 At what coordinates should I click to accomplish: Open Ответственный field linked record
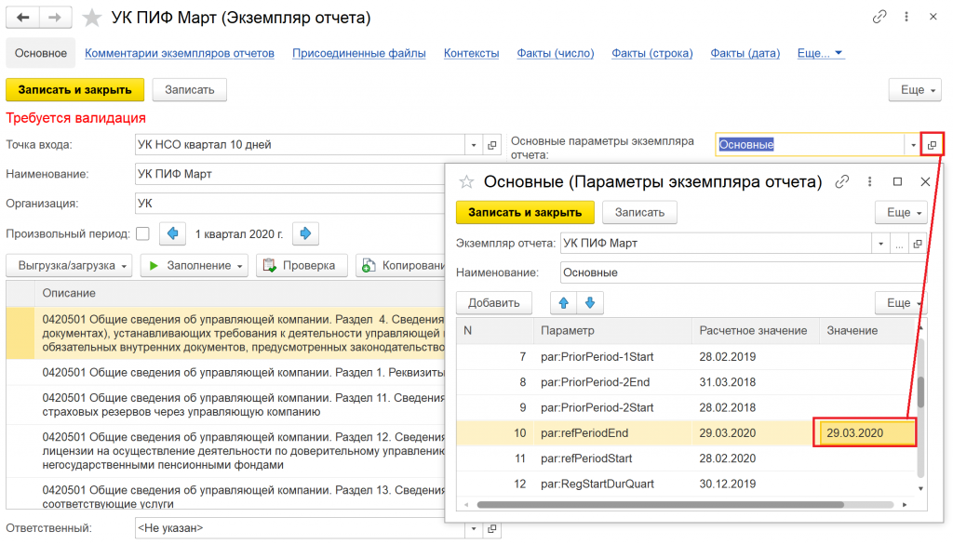[491, 529]
